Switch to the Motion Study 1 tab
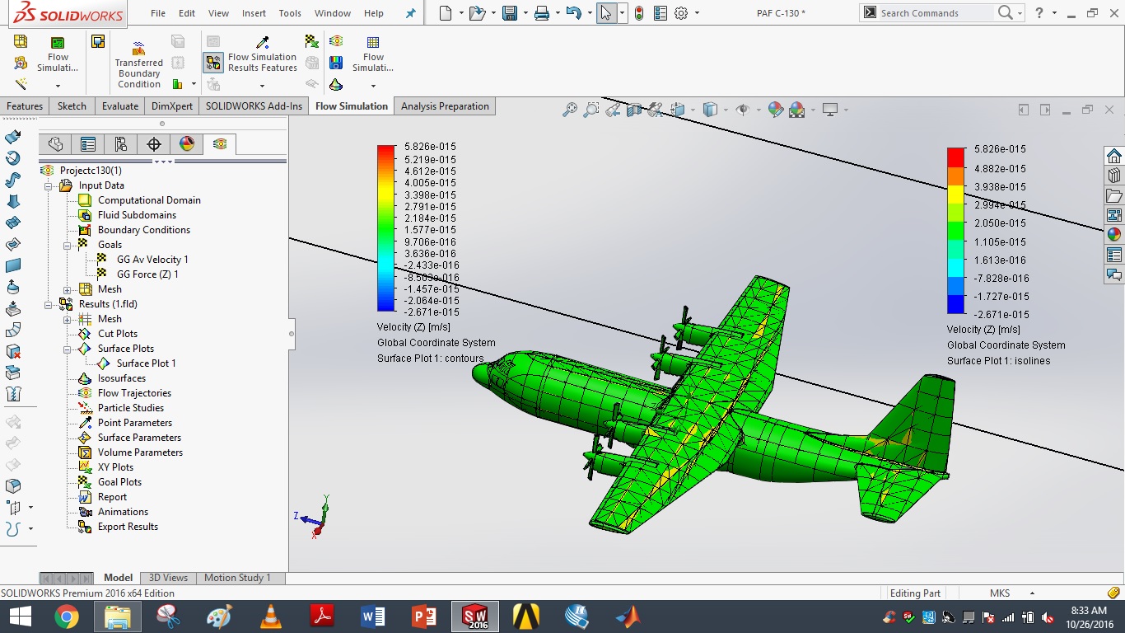 237,578
